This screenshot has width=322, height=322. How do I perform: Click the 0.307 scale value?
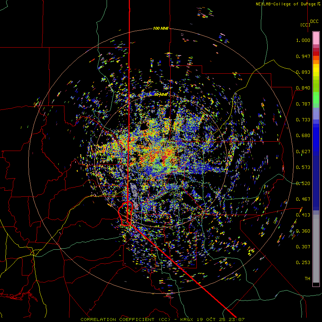pos(303,247)
